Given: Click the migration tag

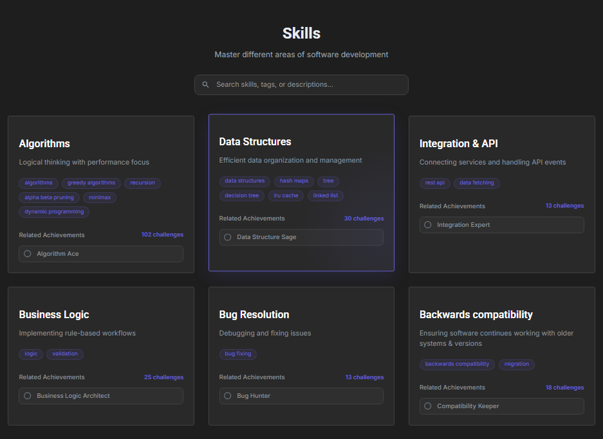Looking at the screenshot, I should [516, 364].
